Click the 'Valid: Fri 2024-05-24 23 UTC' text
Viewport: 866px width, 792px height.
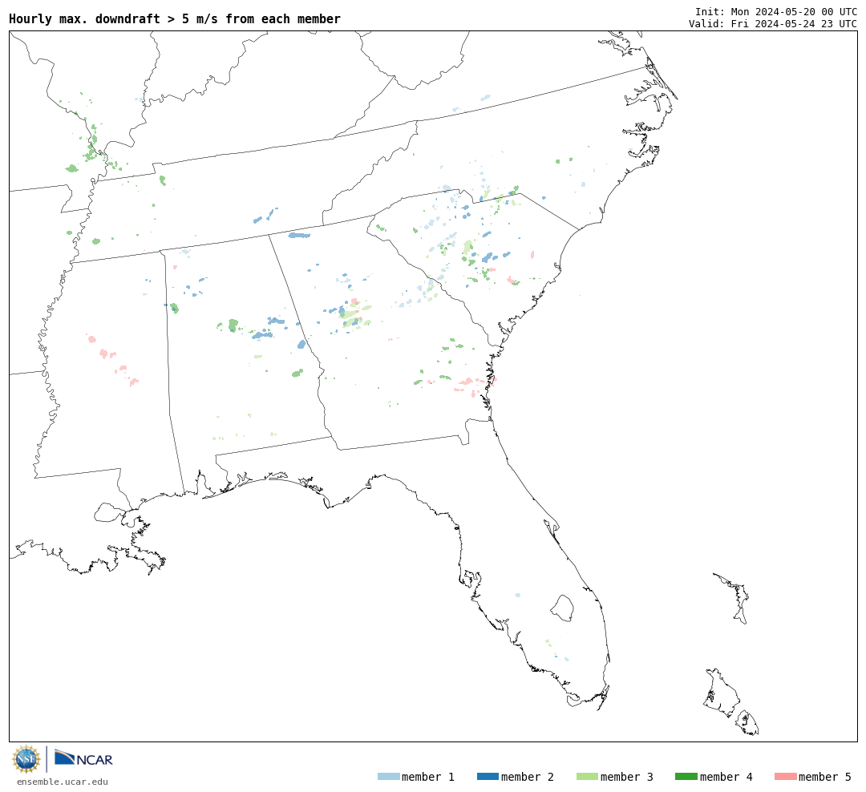pos(773,24)
